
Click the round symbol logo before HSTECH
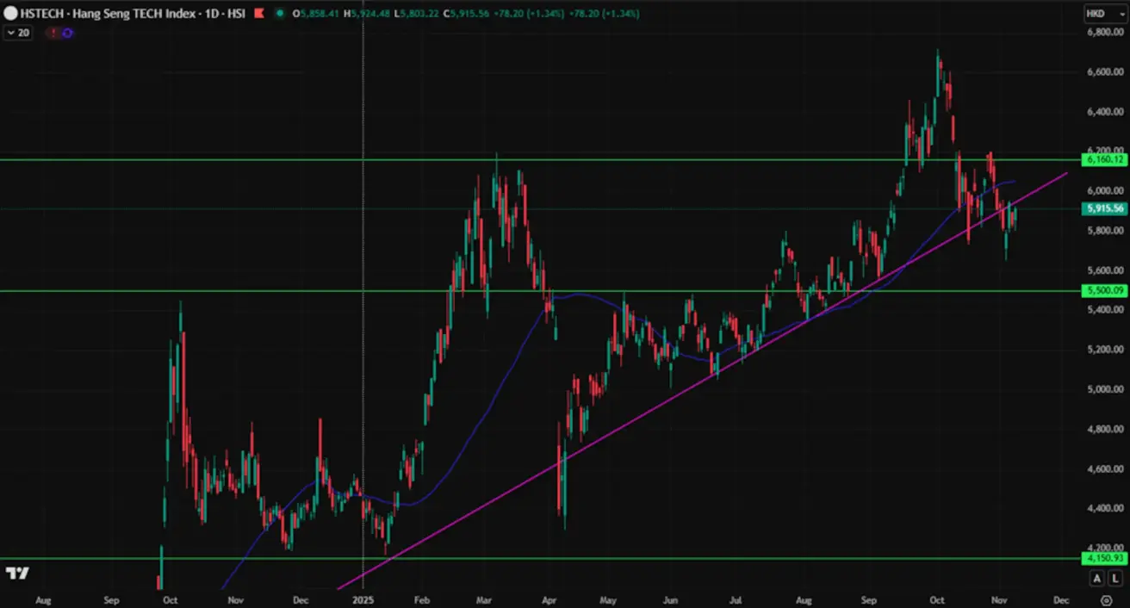click(10, 14)
